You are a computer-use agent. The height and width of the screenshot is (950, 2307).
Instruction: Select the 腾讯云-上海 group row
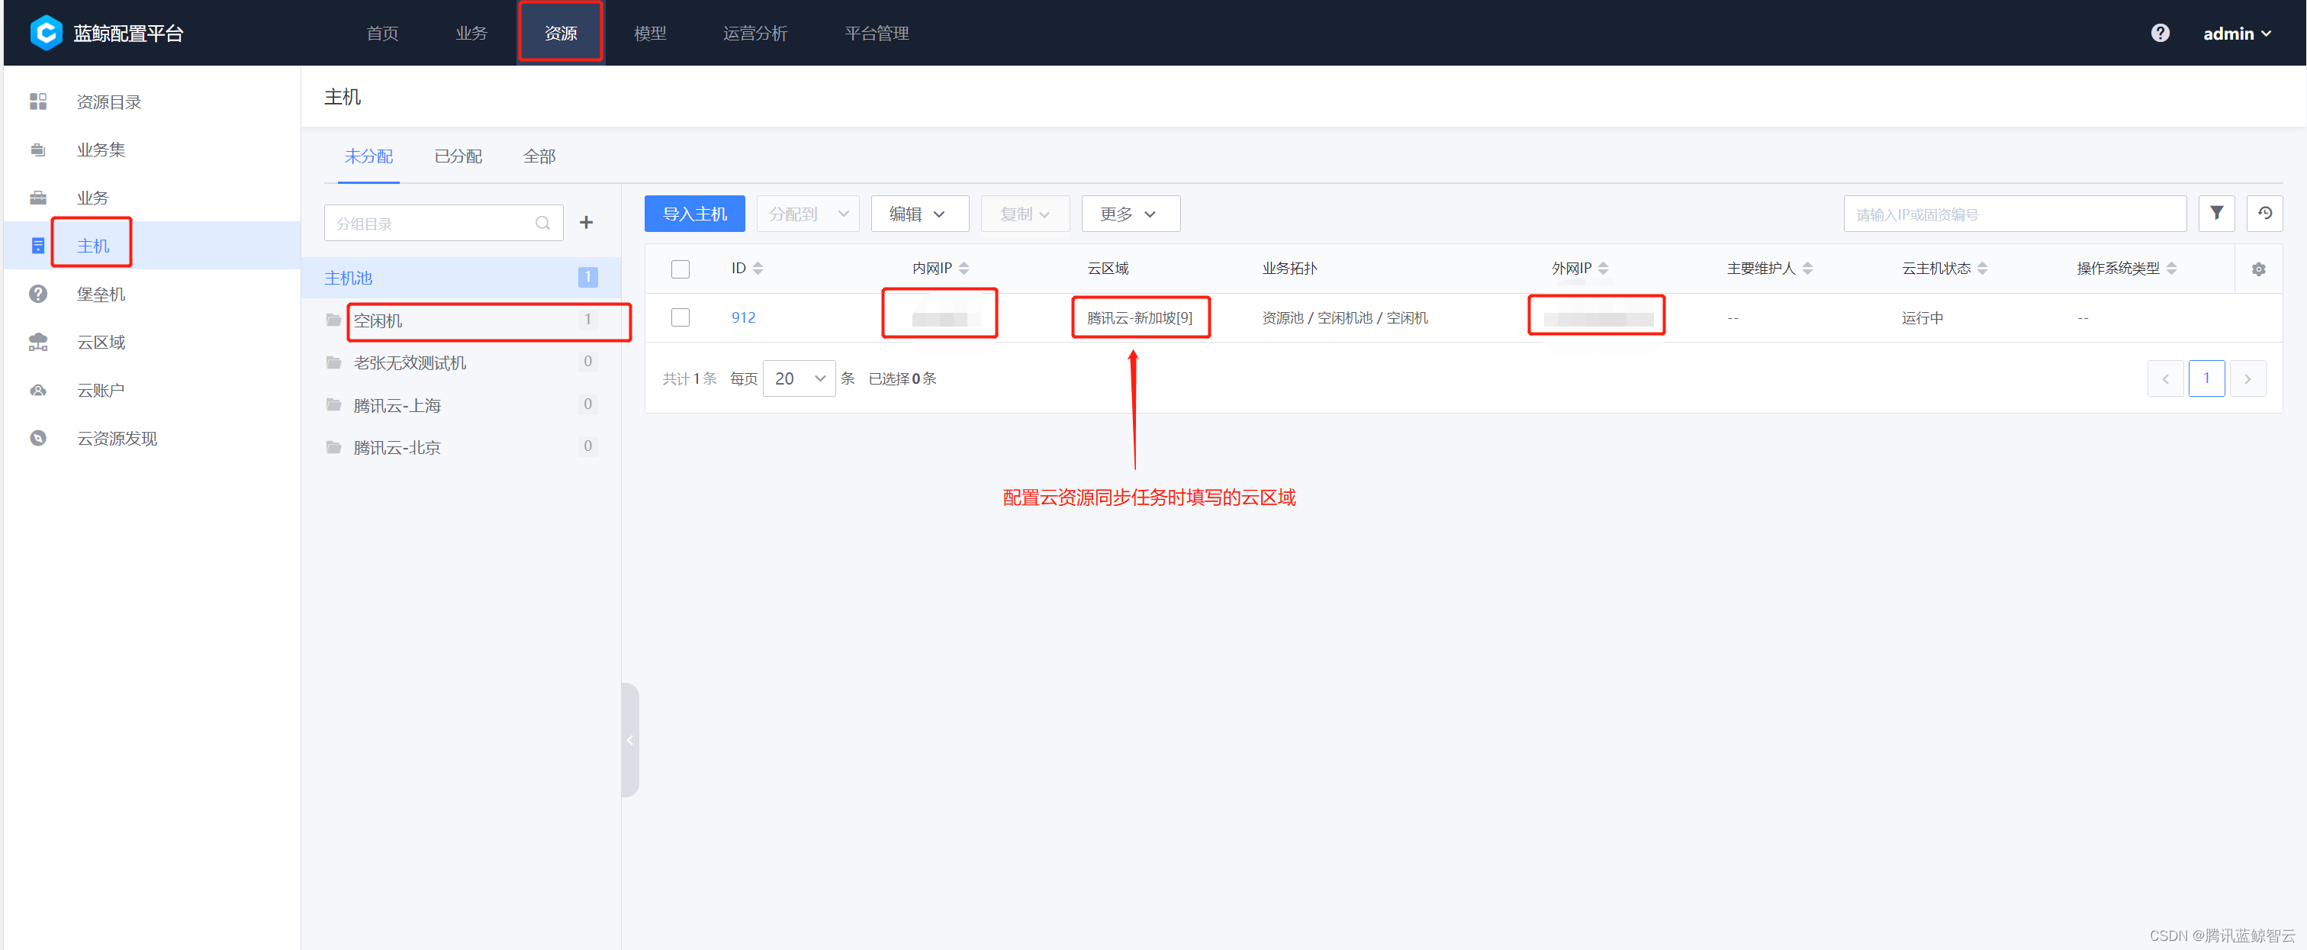coord(460,404)
